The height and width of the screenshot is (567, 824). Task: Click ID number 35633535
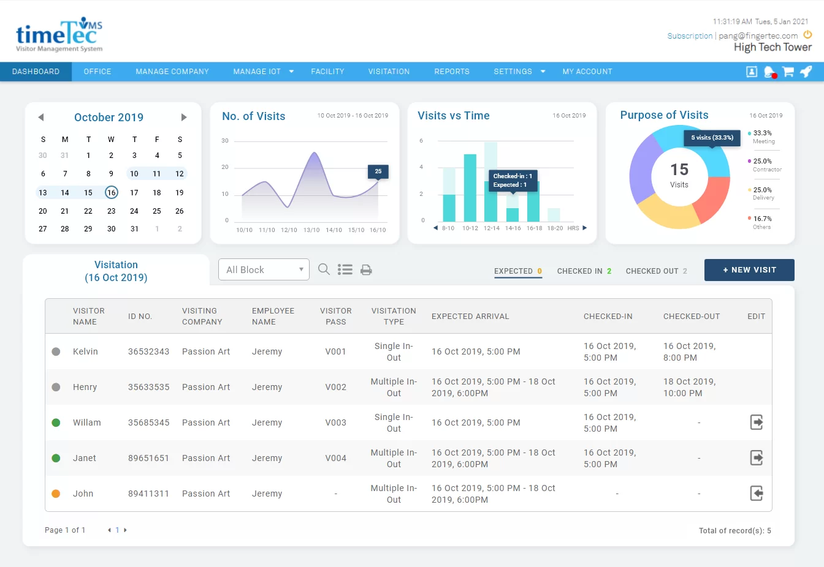click(x=148, y=387)
